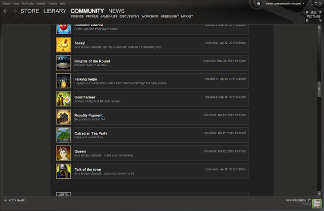Open the FRIENDS community sub-tab
The width and height of the screenshot is (324, 211).
point(77,16)
